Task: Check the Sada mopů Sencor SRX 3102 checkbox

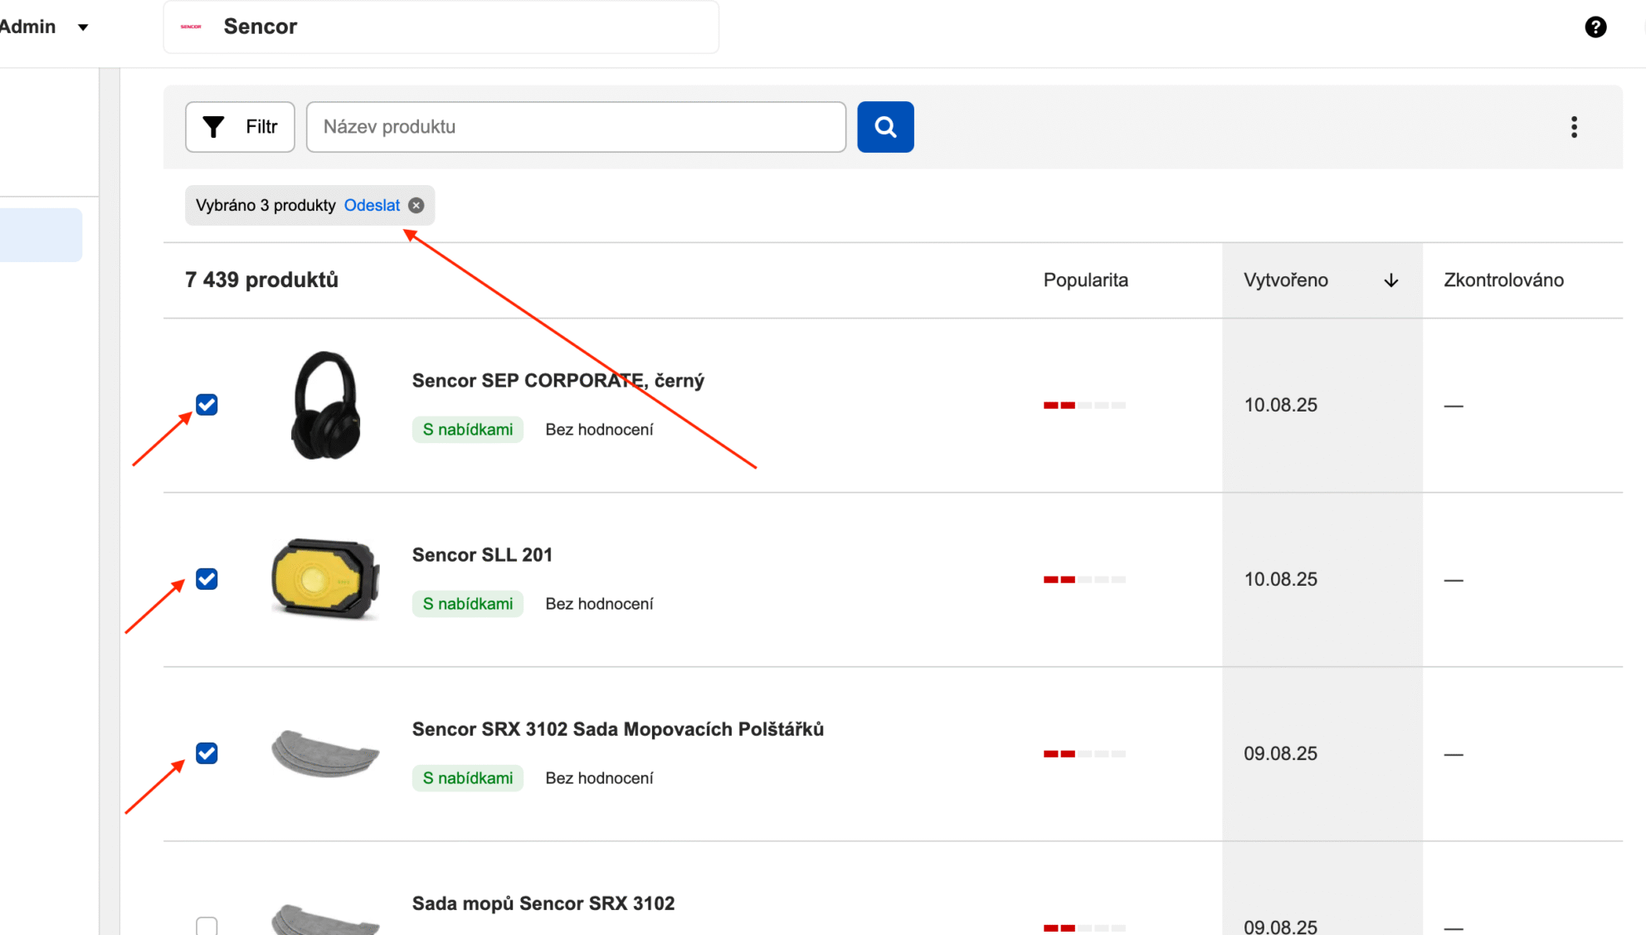Action: coord(207,925)
